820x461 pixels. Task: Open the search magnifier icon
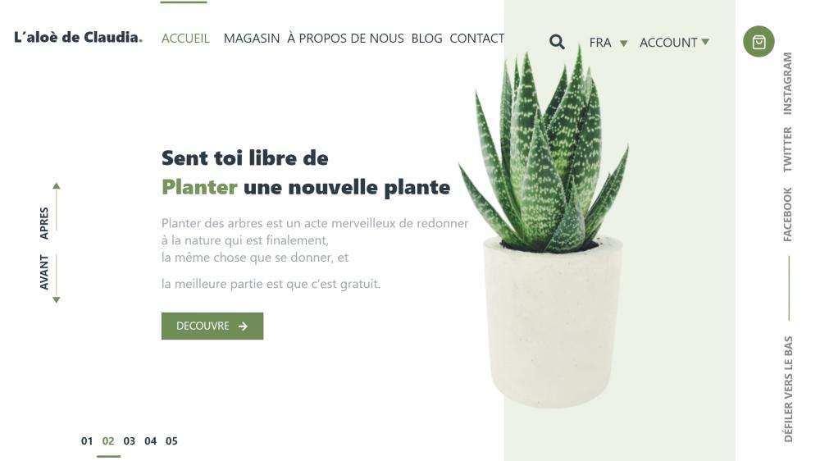click(x=557, y=42)
